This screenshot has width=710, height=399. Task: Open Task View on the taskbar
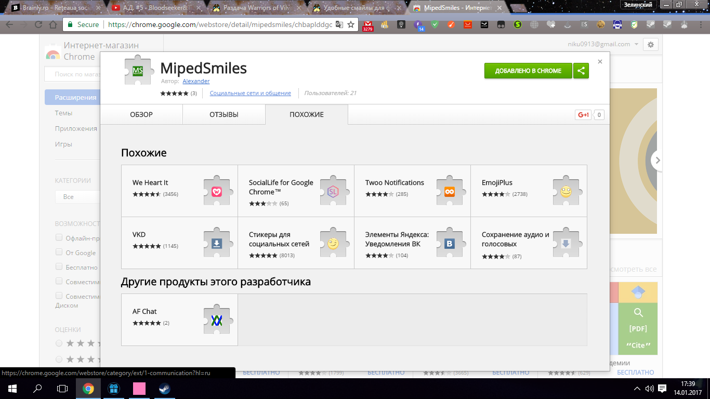pos(62,389)
